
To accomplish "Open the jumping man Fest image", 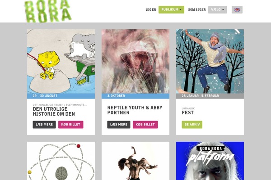I will coord(210,61).
